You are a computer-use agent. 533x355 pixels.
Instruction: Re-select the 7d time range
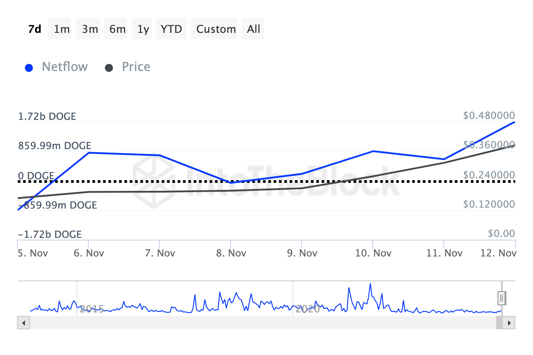34,28
